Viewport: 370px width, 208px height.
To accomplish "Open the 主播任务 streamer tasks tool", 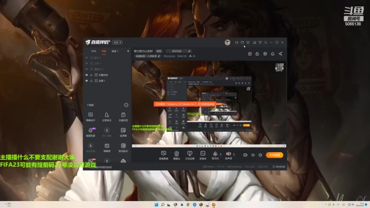I will [x=123, y=117].
